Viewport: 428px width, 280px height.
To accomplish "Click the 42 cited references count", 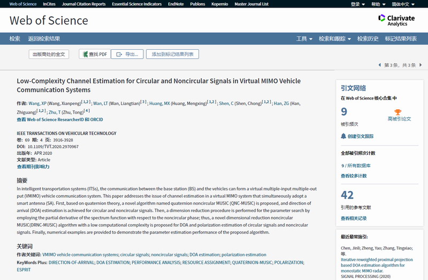I will pos(347,195).
